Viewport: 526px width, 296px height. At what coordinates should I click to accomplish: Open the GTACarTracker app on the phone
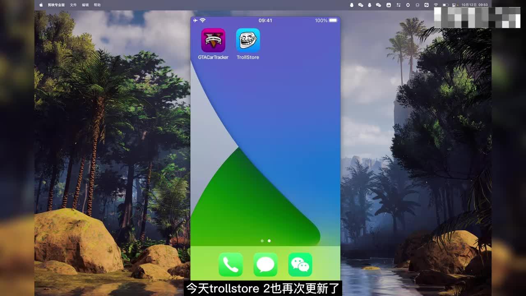pyautogui.click(x=213, y=40)
